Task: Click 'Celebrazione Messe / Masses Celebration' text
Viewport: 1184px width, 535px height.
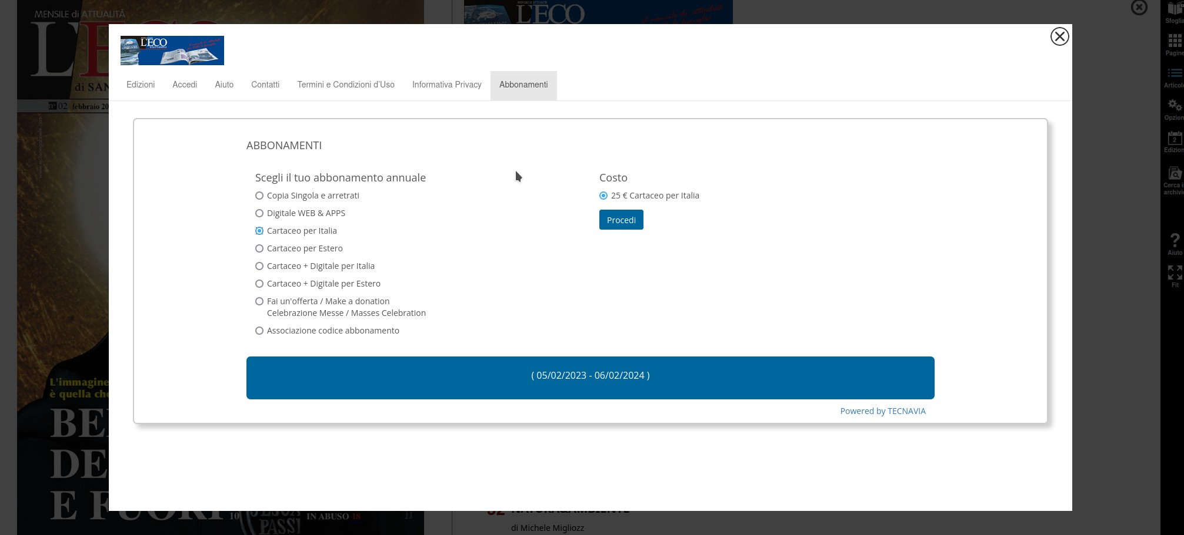Action: (346, 313)
